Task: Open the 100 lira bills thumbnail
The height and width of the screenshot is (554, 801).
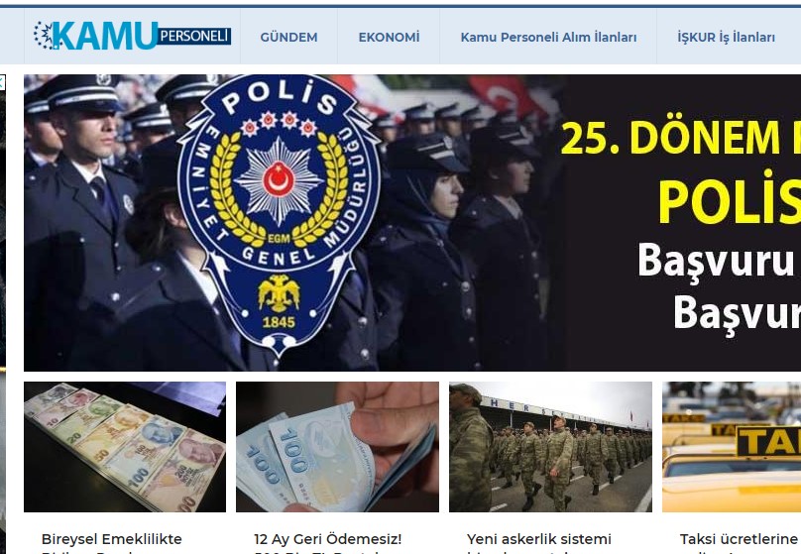Action: point(337,447)
